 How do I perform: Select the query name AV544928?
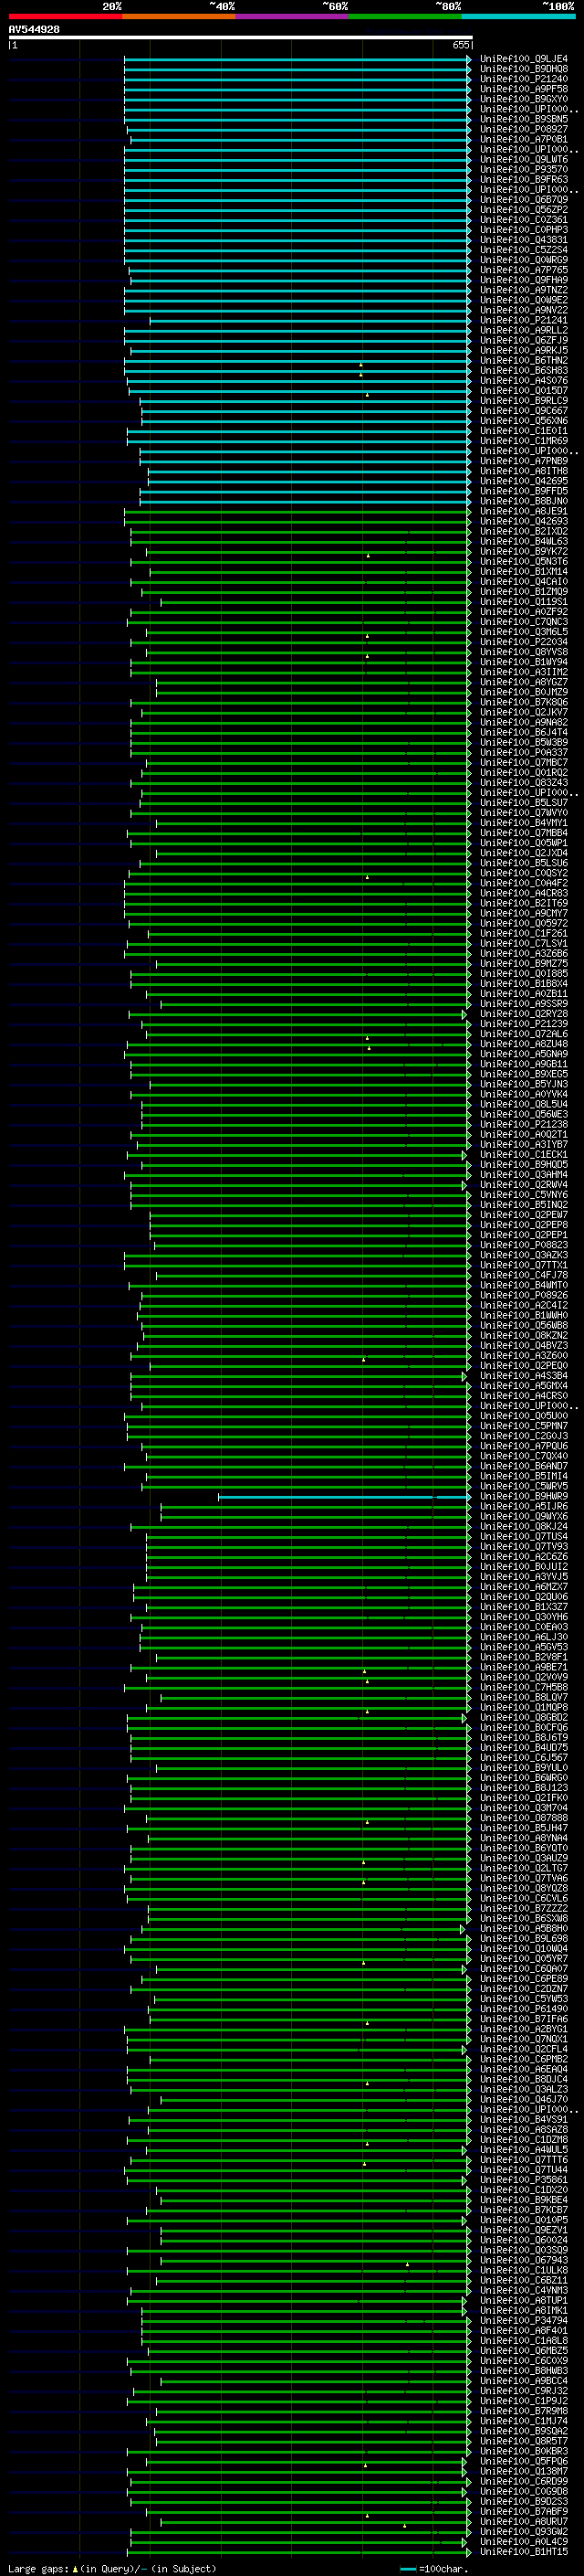pos(34,29)
